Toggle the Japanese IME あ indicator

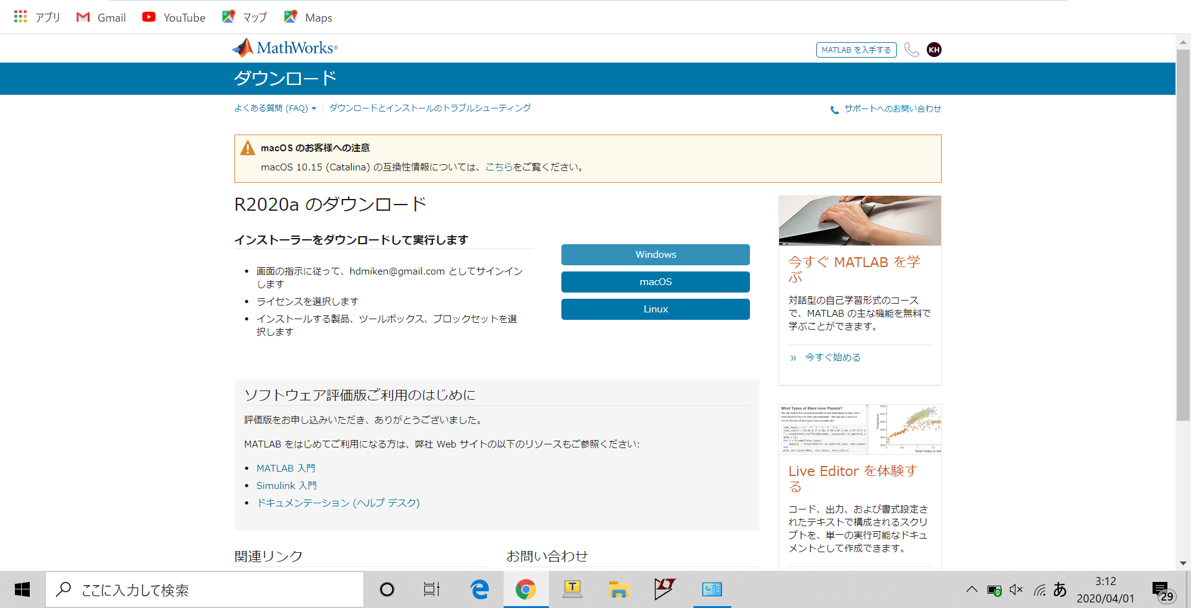coord(1060,589)
